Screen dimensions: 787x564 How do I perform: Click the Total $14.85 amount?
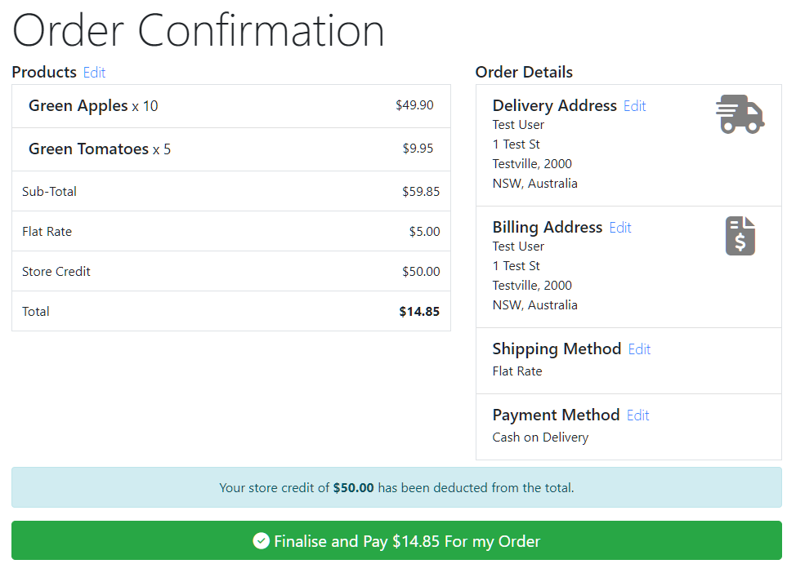tap(419, 311)
